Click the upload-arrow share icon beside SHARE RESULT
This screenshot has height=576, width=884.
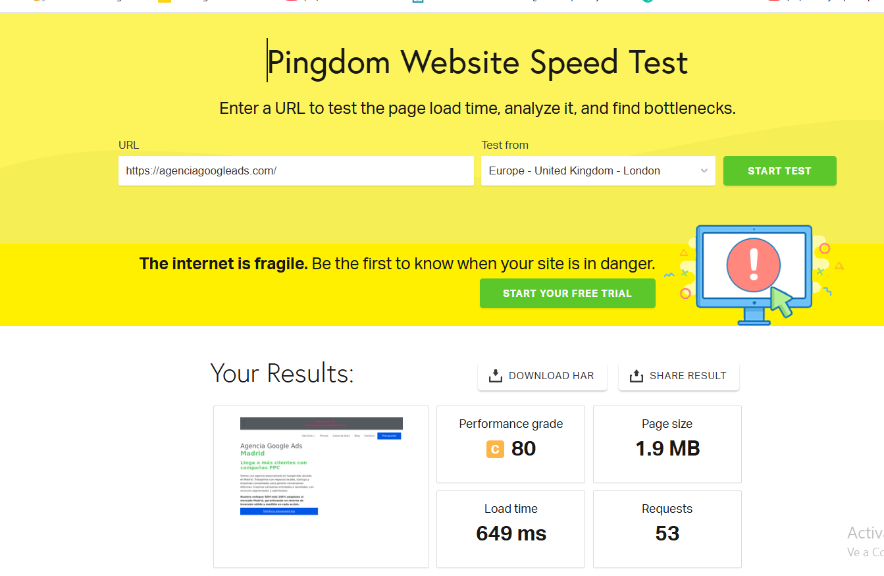pyautogui.click(x=637, y=376)
